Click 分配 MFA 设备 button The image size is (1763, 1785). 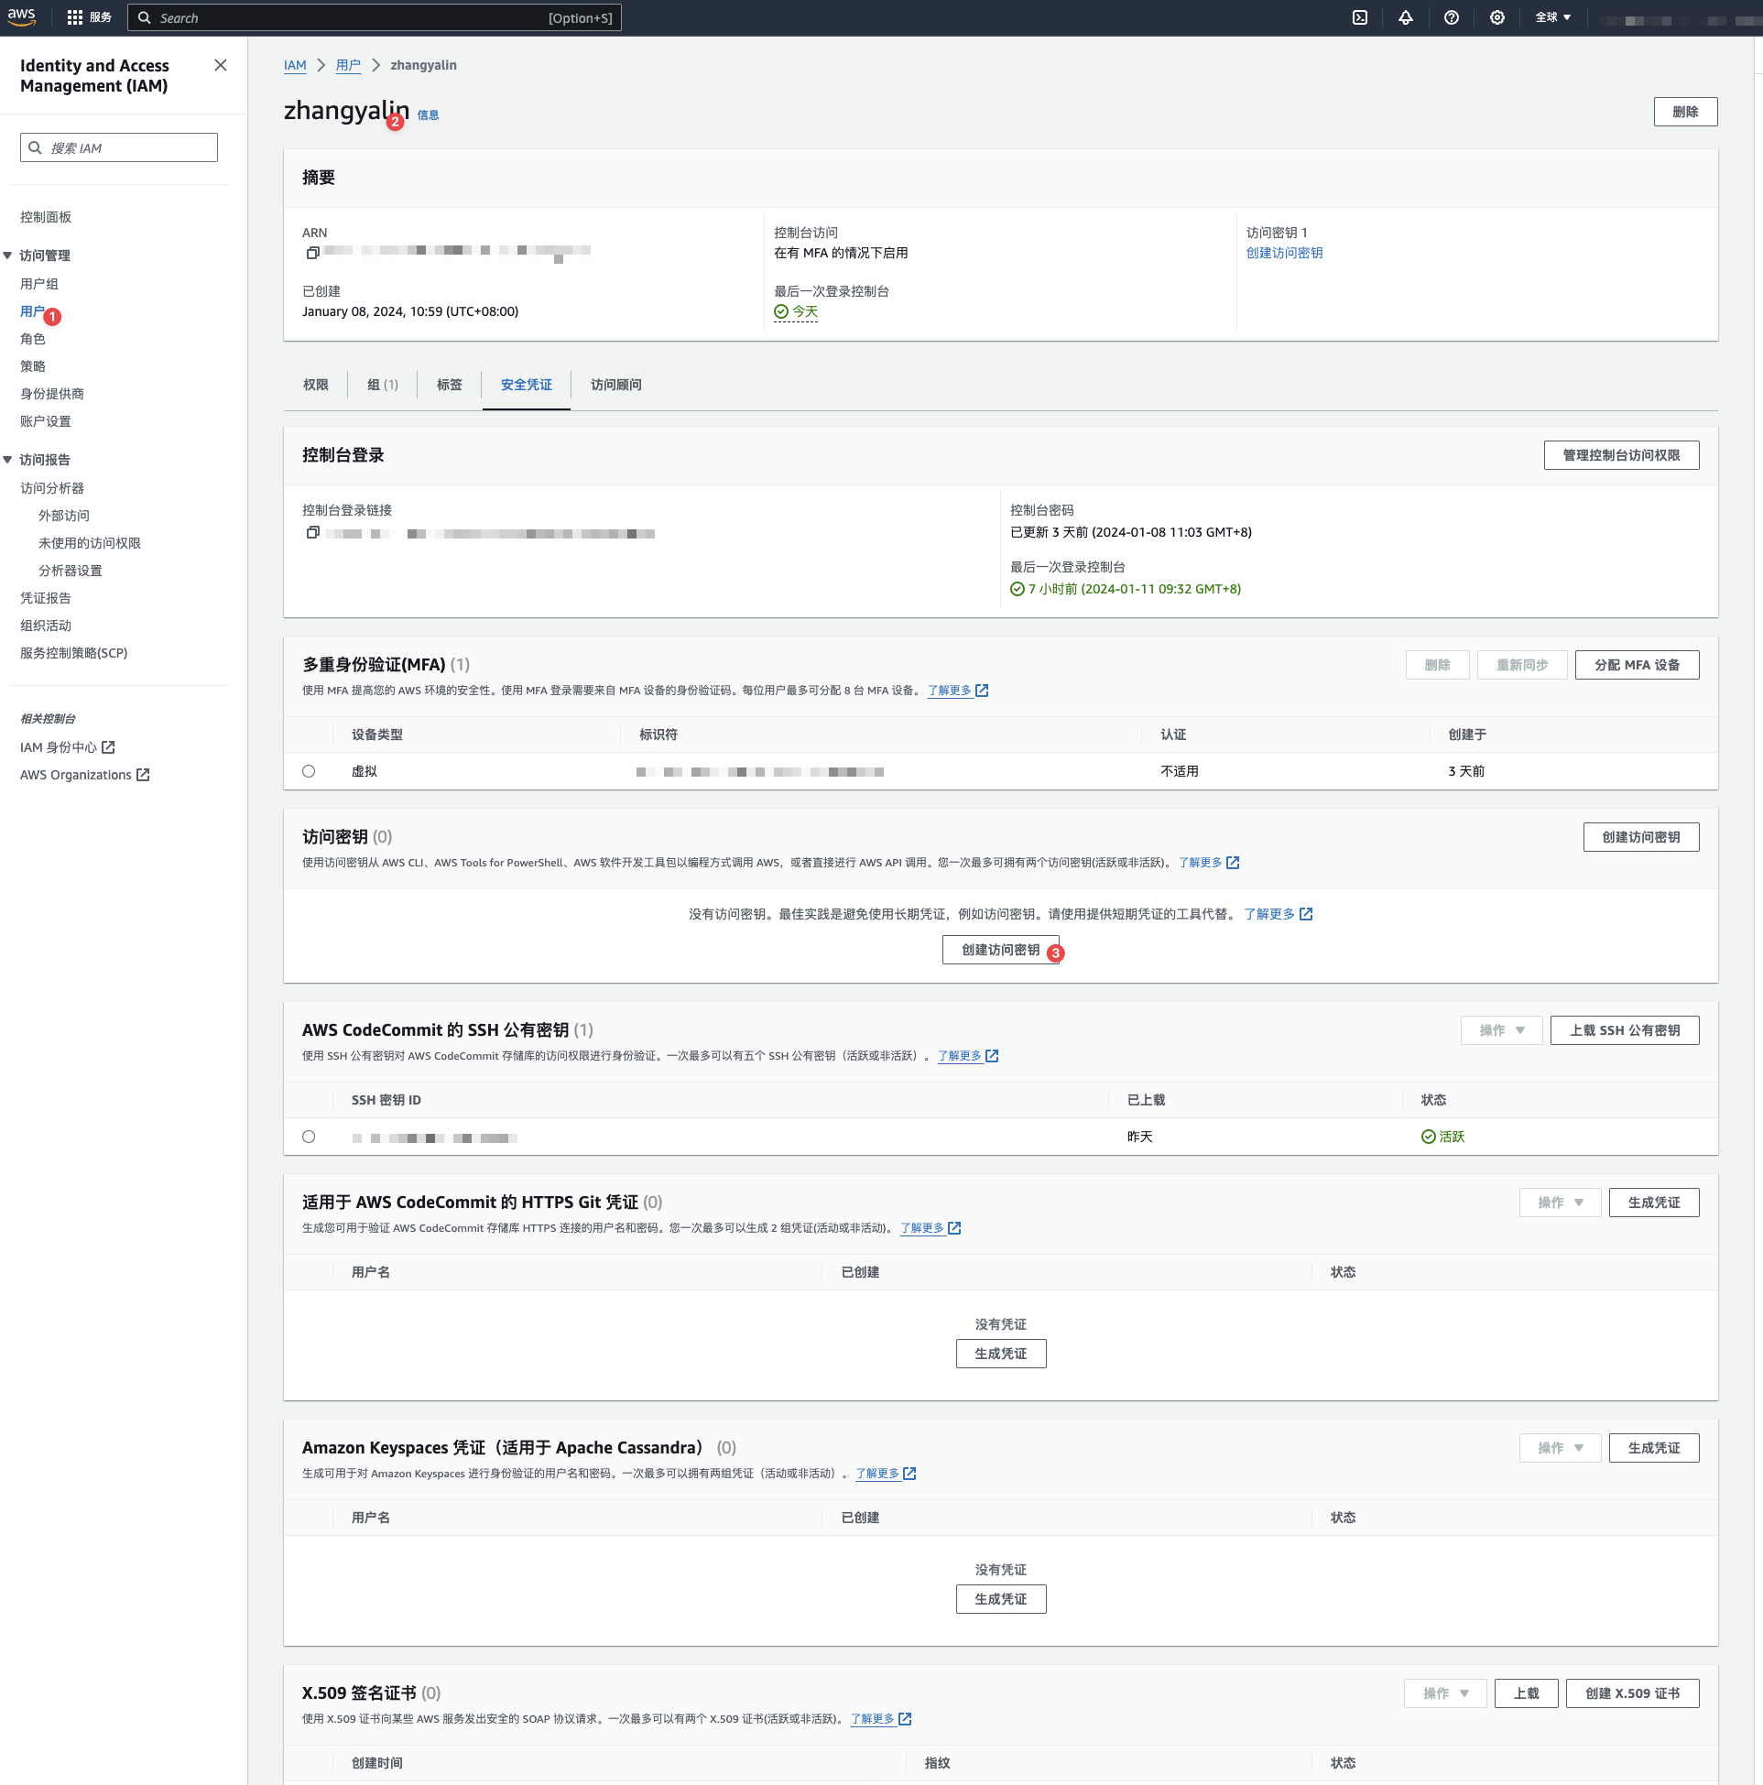(x=1638, y=664)
